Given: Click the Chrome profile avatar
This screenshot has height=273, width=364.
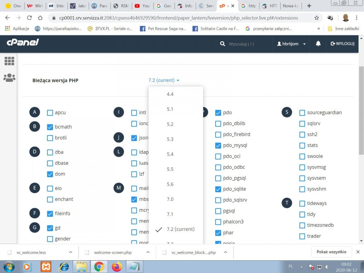Looking at the screenshot, I should tap(345, 18).
